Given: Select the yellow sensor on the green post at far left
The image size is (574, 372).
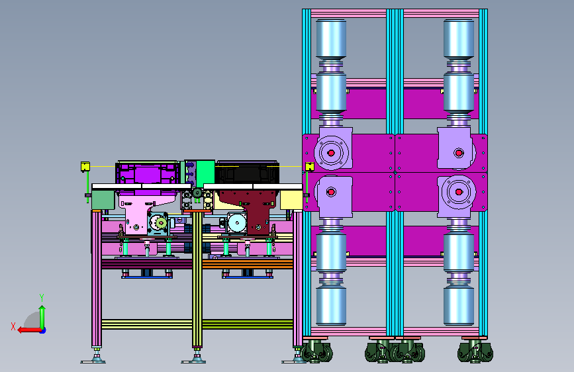Looking at the screenshot, I should click(x=85, y=167).
